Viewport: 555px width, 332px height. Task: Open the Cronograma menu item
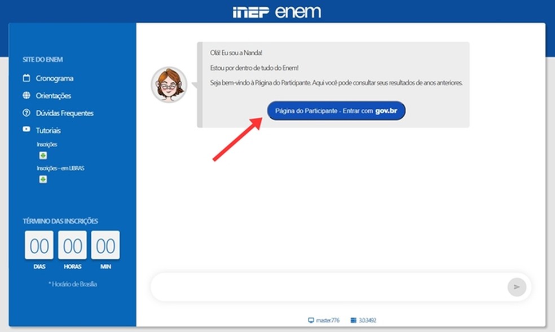click(x=55, y=78)
